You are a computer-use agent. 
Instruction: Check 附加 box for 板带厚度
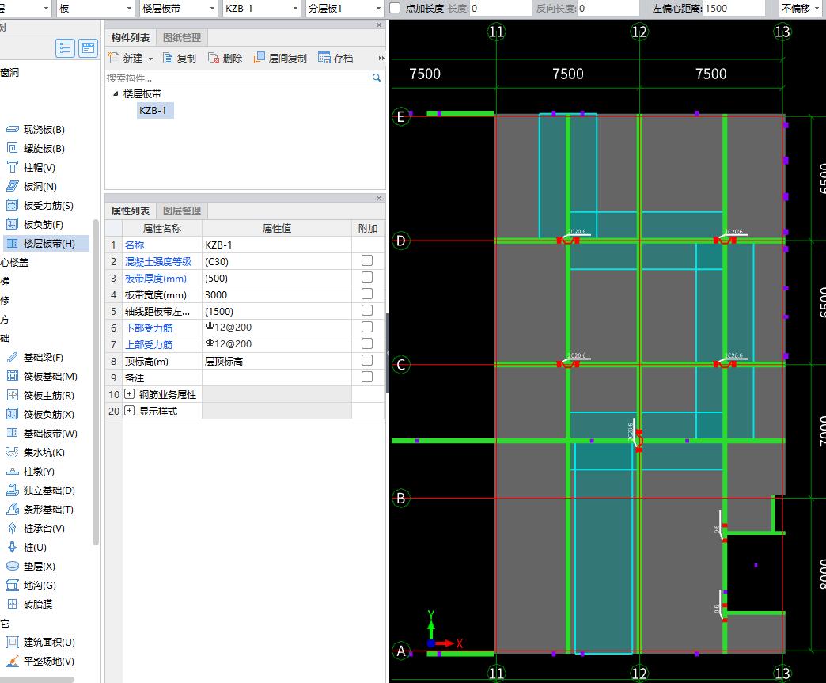click(x=367, y=277)
